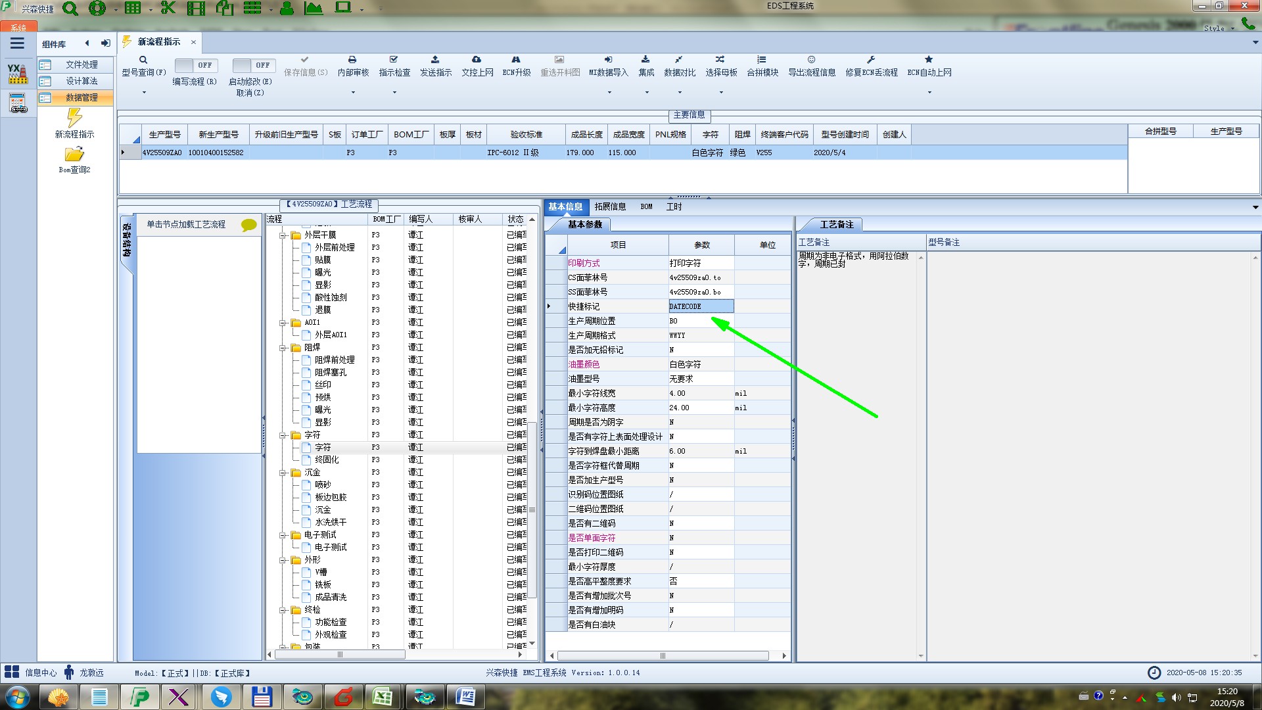Screen dimensions: 1262x710
Task: Click the 数据对比 compare icon
Action: click(679, 60)
